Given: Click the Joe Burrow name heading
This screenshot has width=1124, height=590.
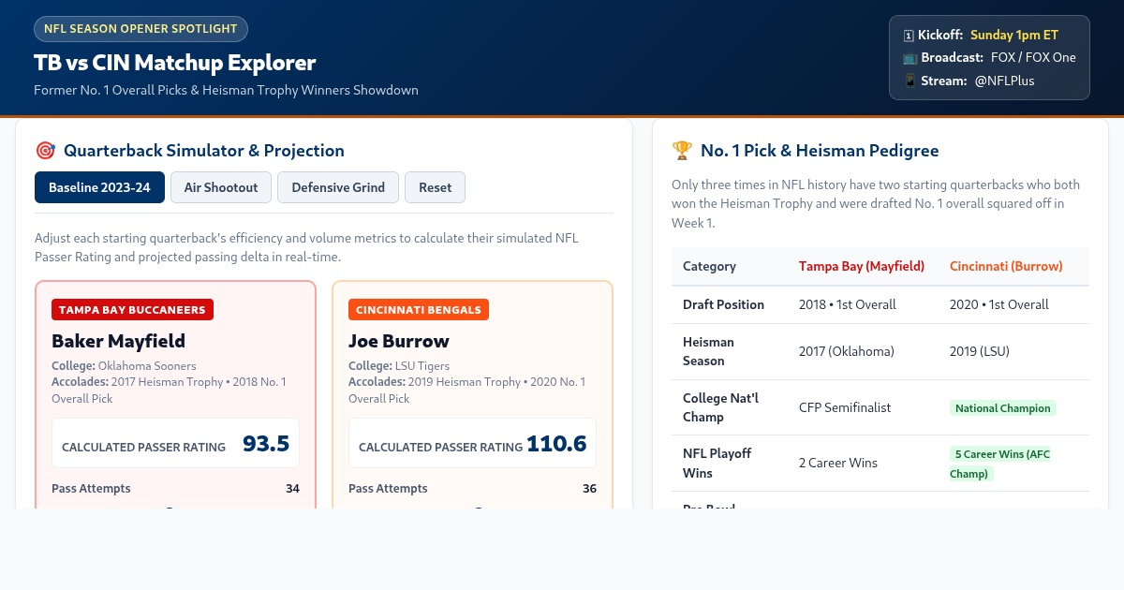Looking at the screenshot, I should pyautogui.click(x=399, y=341).
